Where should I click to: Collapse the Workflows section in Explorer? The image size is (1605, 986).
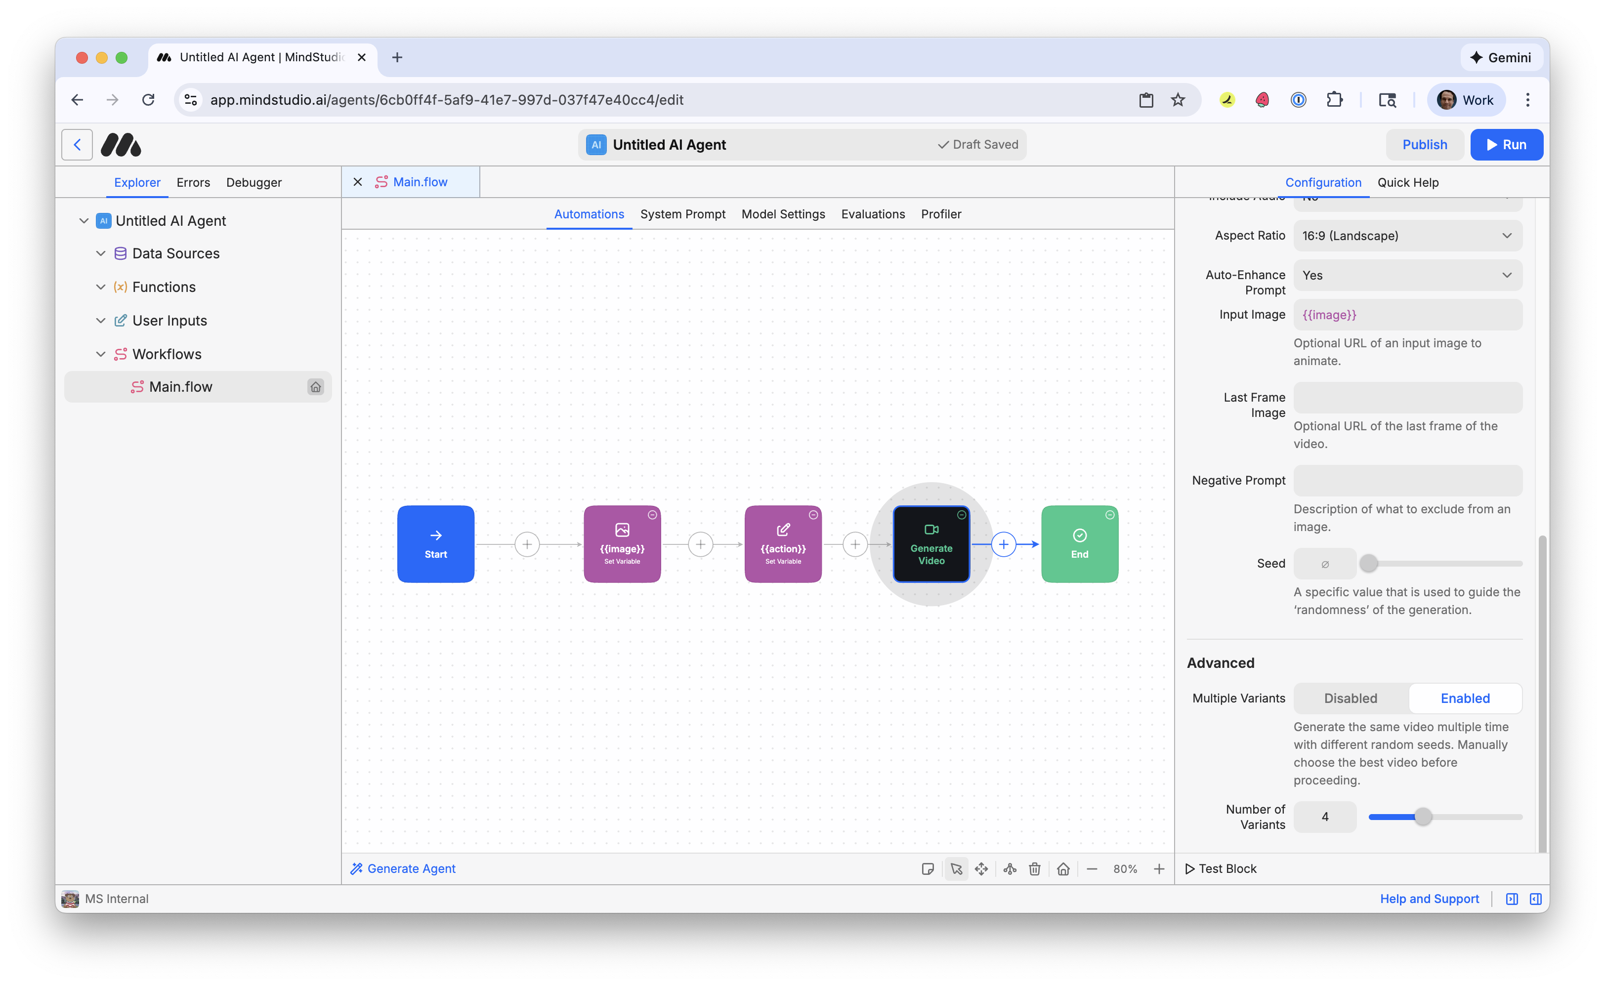101,354
